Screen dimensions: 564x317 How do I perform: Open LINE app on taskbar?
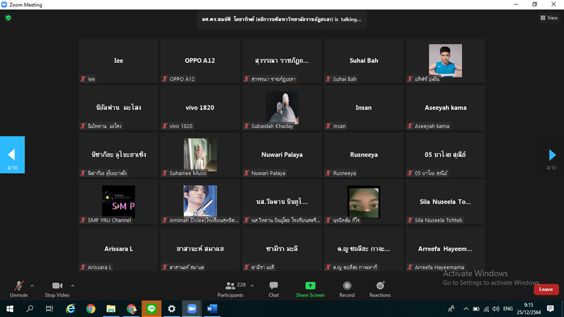tap(151, 309)
